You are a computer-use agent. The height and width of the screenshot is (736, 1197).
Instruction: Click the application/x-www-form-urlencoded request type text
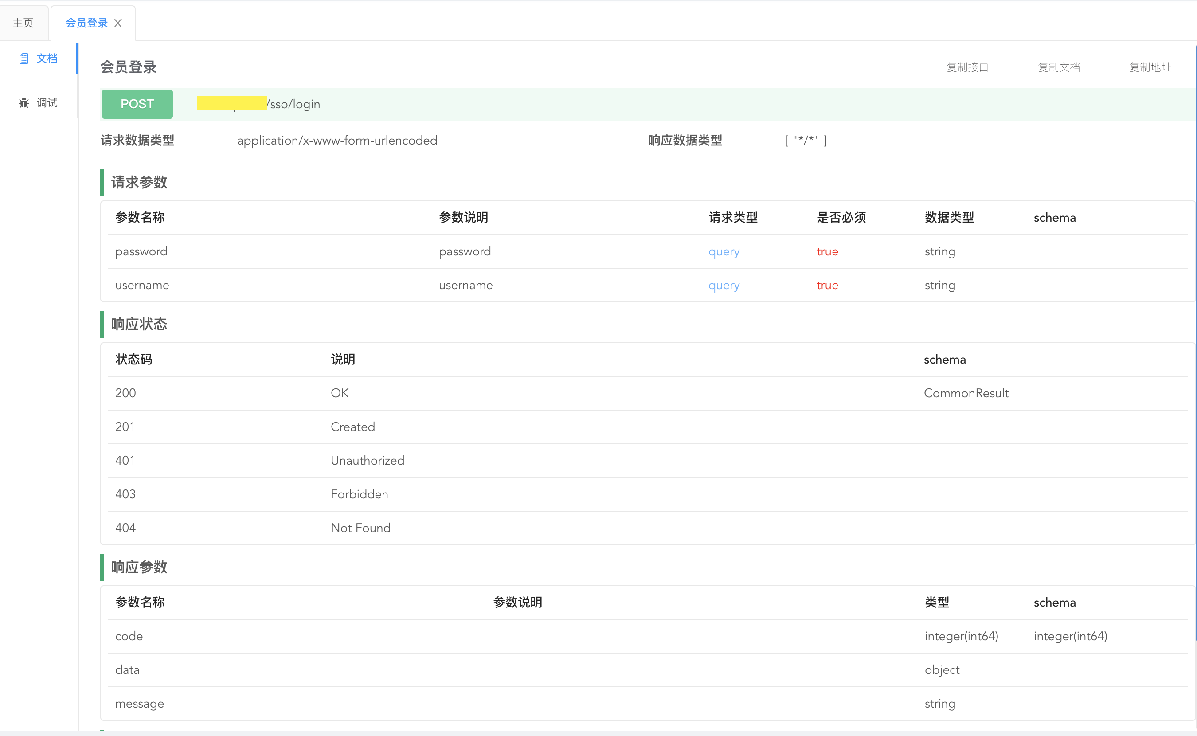[x=337, y=140]
